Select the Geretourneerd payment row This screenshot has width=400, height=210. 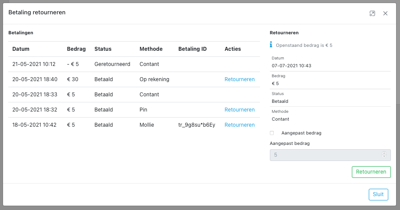pyautogui.click(x=112, y=64)
